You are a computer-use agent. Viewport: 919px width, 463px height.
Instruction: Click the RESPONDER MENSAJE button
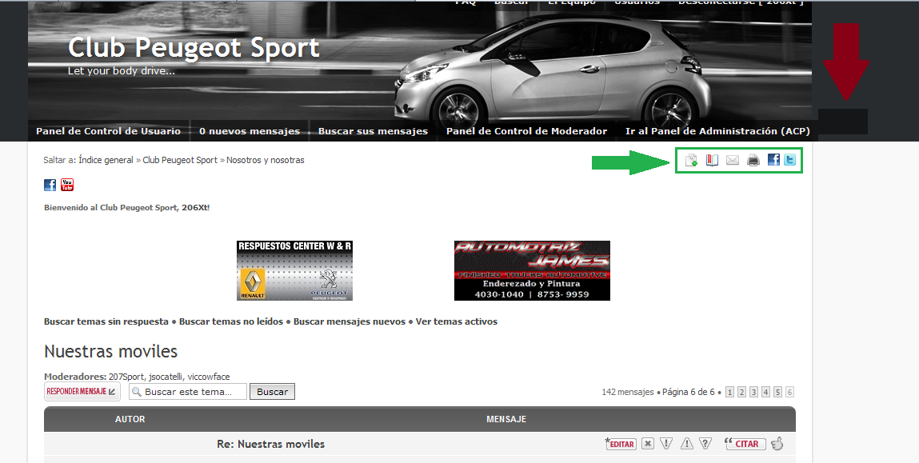82,392
